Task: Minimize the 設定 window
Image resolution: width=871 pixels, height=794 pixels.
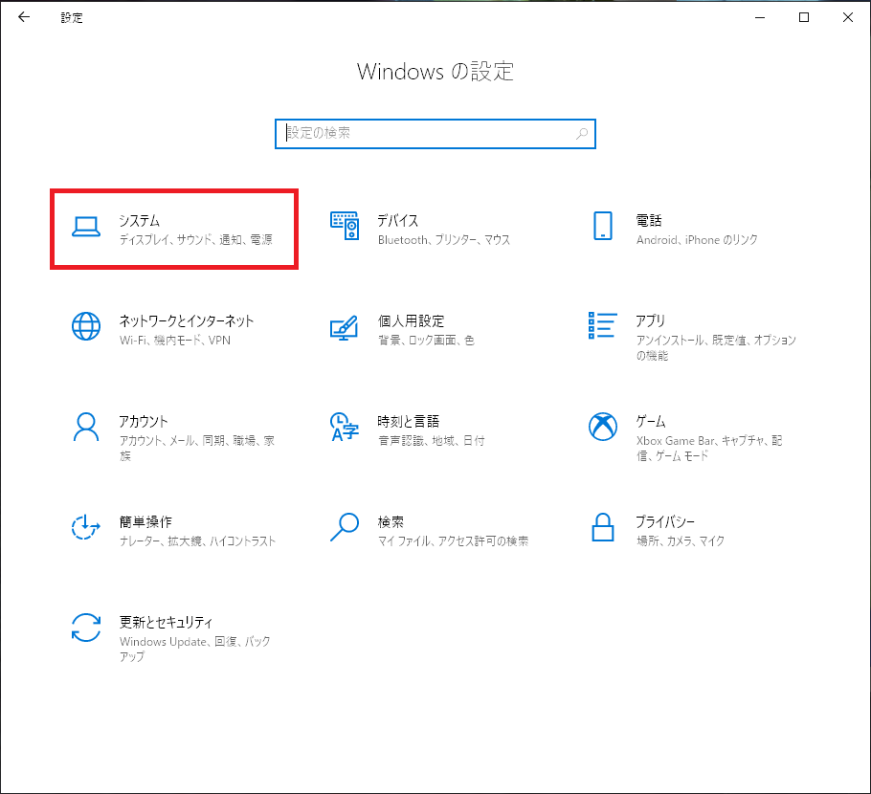Action: (x=760, y=17)
